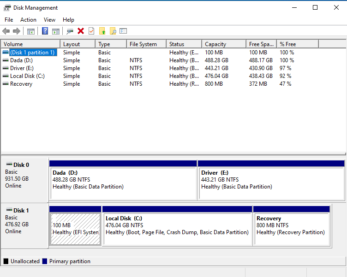The image size is (347, 277).
Task: Select the Local Disk (C:) volume name in list
Action: click(27, 76)
